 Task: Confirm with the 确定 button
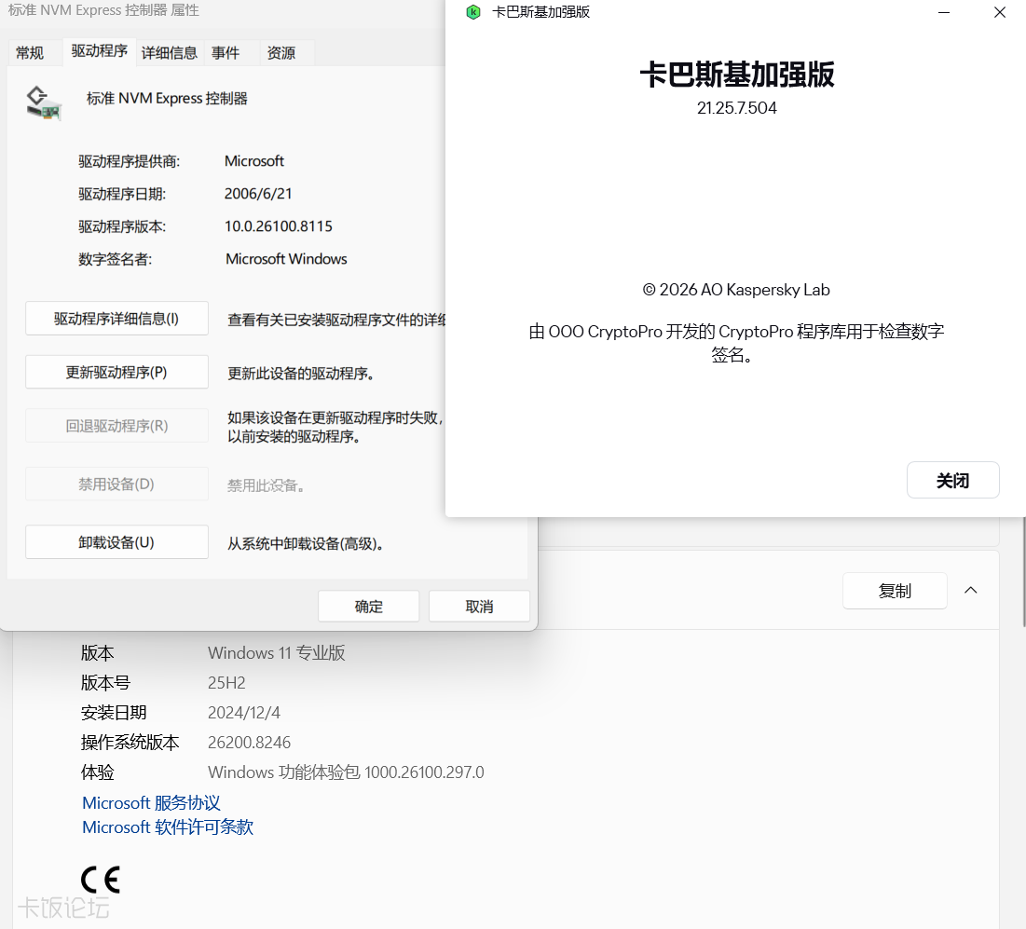coord(368,607)
